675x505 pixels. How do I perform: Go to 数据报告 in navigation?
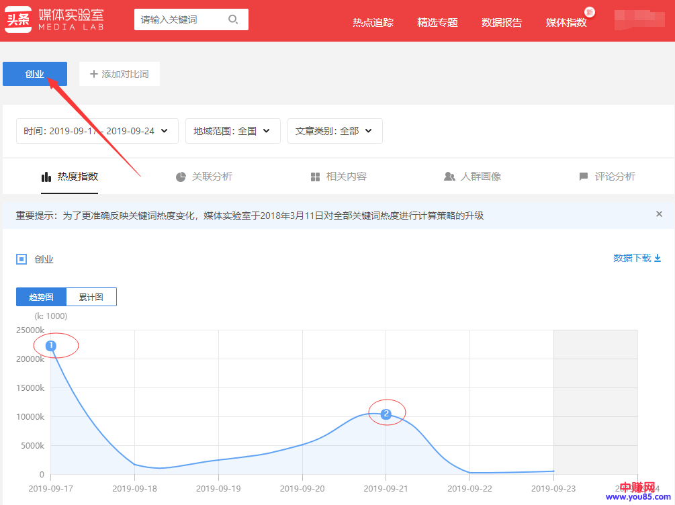[502, 22]
